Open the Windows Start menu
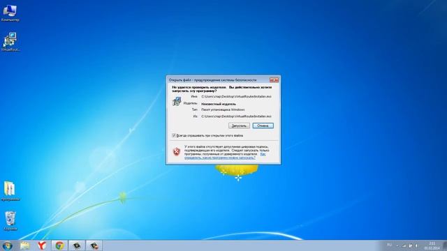447x251 pixels. click(7, 245)
